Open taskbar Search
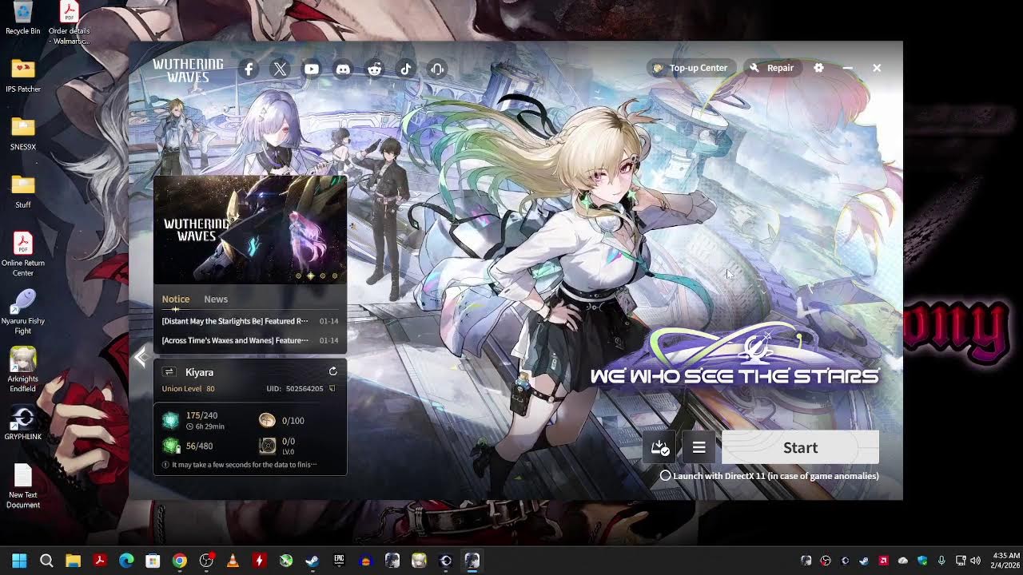This screenshot has height=575, width=1023. (46, 561)
